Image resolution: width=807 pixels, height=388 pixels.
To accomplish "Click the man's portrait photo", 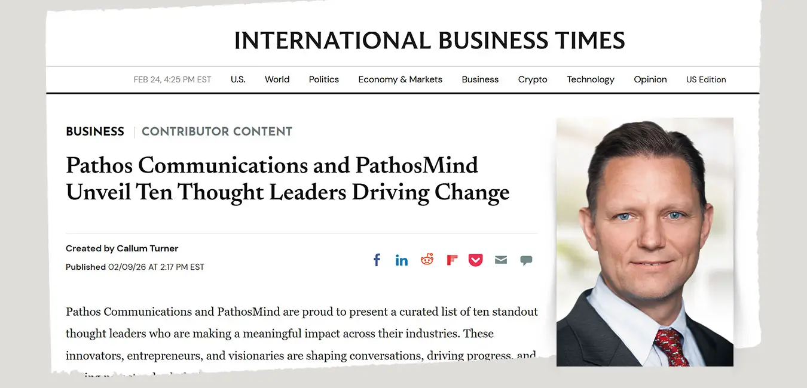I will tap(644, 241).
